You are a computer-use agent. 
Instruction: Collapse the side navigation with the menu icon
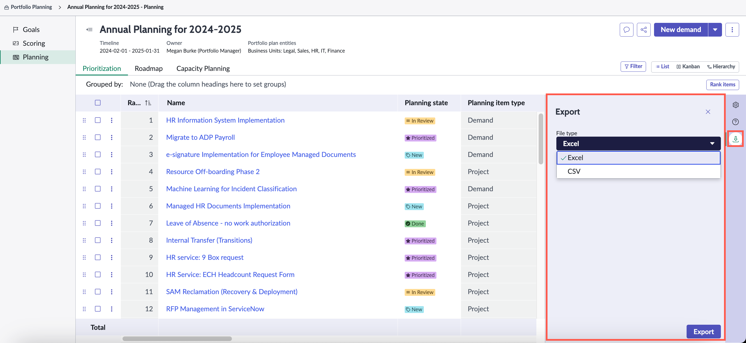coord(89,29)
